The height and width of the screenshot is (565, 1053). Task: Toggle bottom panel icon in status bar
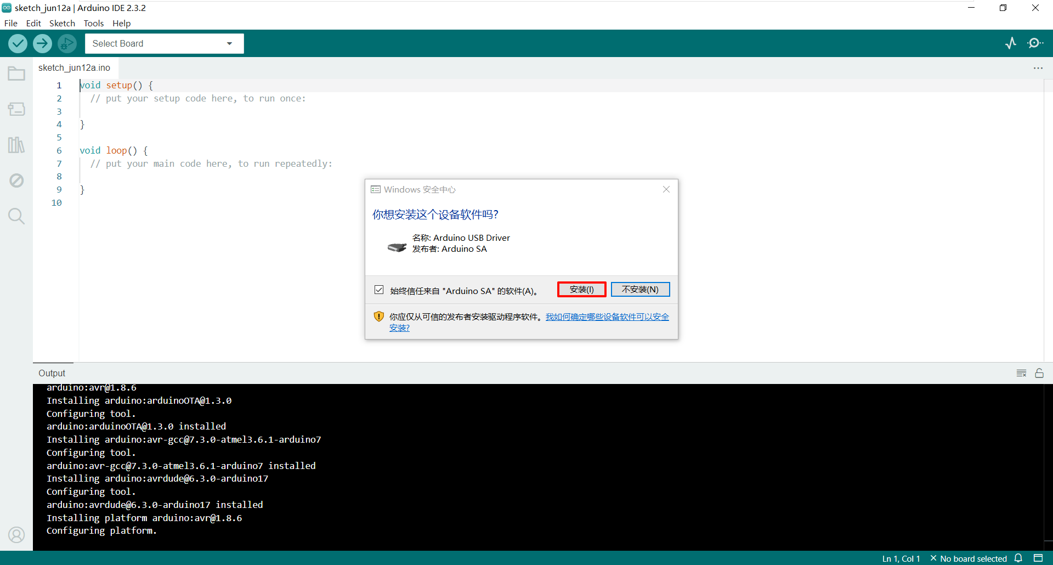(x=1038, y=558)
